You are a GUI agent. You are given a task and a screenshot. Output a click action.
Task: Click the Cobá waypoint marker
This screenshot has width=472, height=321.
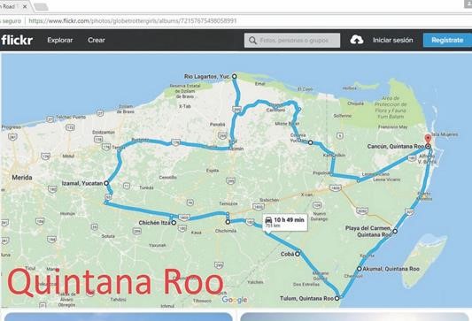(298, 254)
